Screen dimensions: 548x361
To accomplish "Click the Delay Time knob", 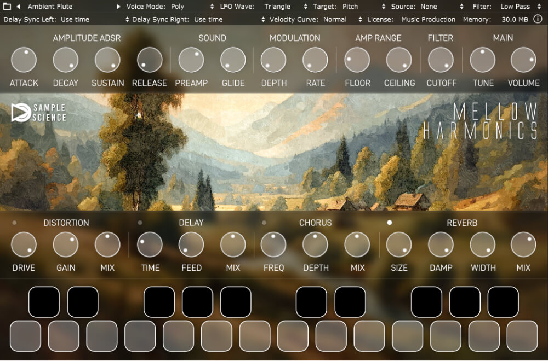I will 150,244.
